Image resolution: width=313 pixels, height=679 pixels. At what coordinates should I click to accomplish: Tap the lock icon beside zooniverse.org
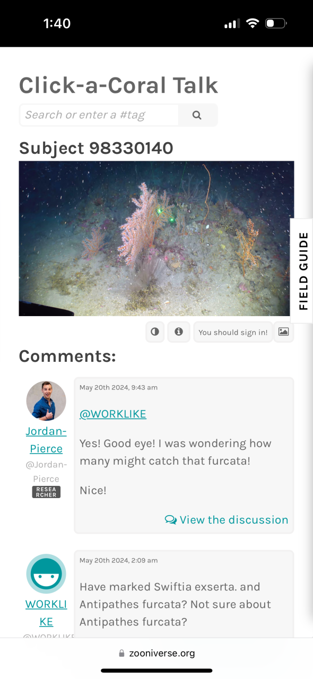(122, 654)
